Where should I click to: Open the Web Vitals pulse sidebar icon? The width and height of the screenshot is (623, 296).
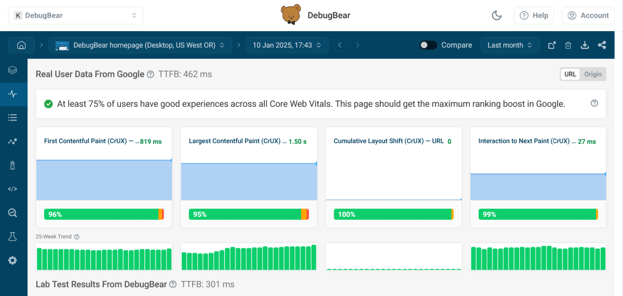(x=13, y=94)
